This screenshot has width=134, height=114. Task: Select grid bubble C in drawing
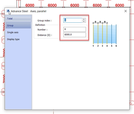coord(3,40)
